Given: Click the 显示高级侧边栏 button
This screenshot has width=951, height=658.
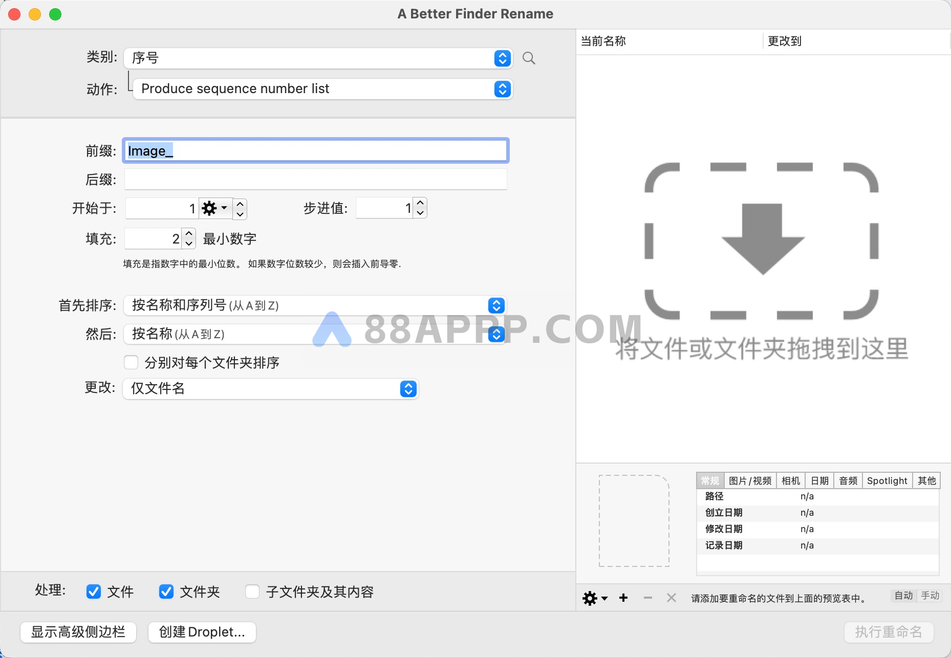Looking at the screenshot, I should [78, 632].
